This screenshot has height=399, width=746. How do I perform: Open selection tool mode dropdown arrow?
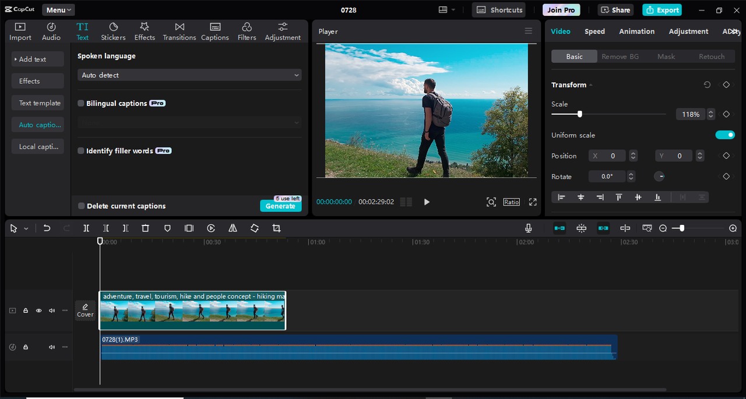(26, 229)
